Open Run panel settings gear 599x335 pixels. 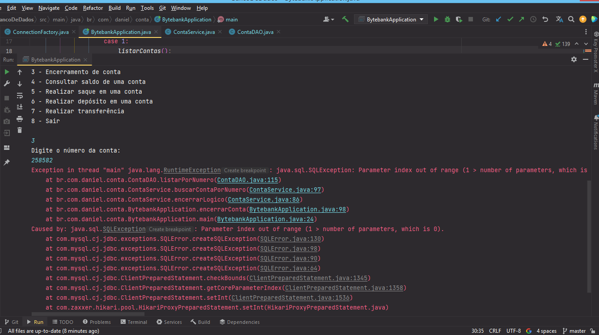click(x=574, y=59)
